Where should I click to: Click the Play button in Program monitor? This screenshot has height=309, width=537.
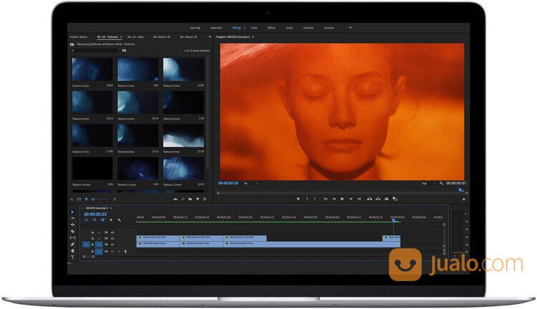[x=342, y=198]
